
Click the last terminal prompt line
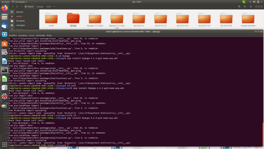39,145
